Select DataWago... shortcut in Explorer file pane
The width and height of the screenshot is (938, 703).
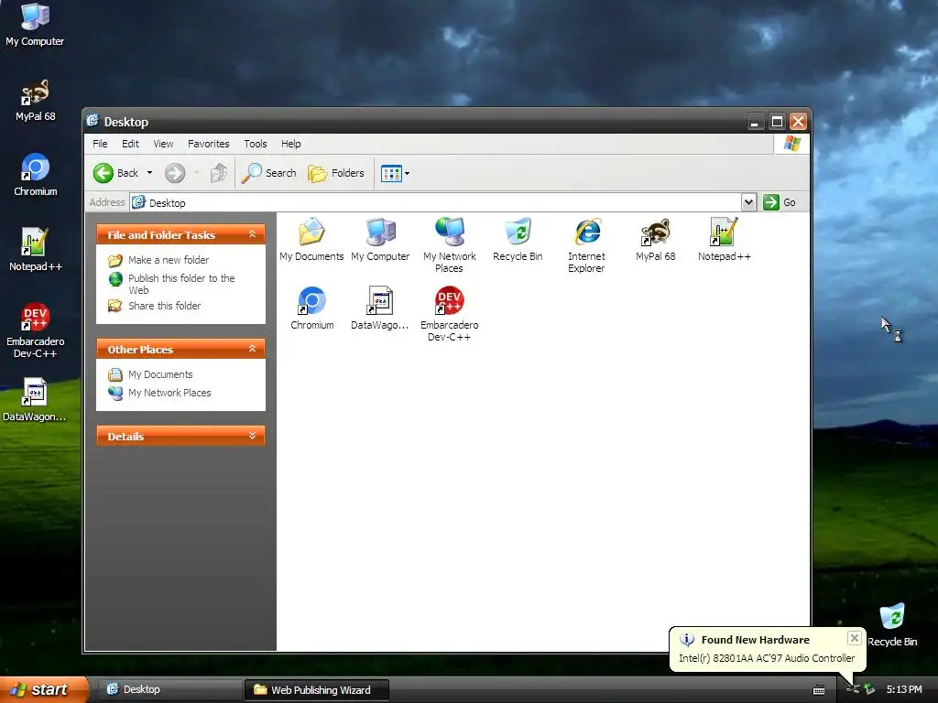[380, 308]
